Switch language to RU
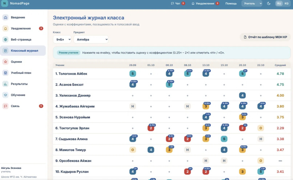The image size is (293, 180). point(279,3)
